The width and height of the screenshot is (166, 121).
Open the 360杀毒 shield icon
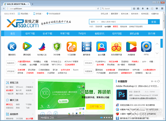[57, 47]
